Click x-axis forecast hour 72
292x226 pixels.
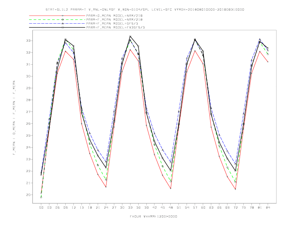pos(236,208)
